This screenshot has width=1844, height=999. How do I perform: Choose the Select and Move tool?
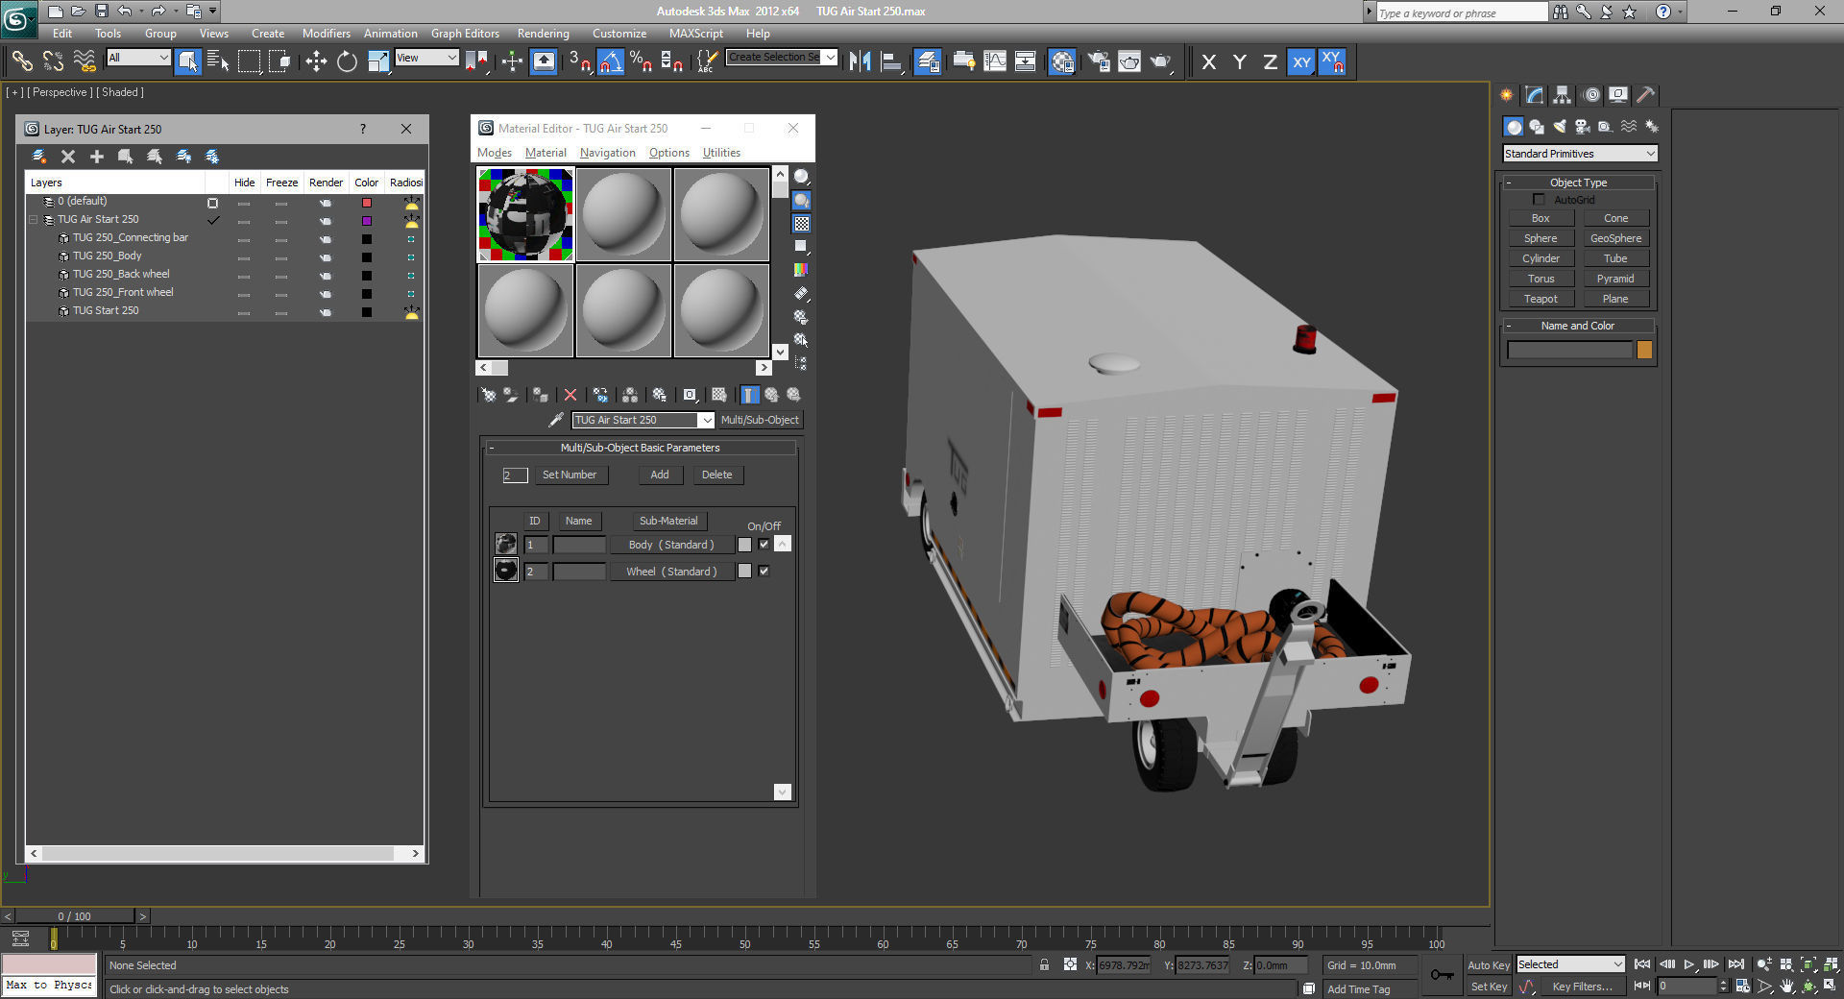[x=316, y=61]
